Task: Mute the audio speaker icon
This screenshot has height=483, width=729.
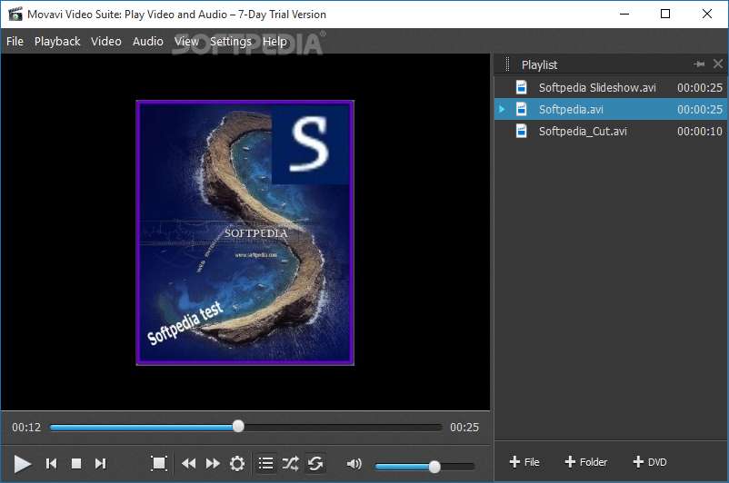Action: coord(355,464)
